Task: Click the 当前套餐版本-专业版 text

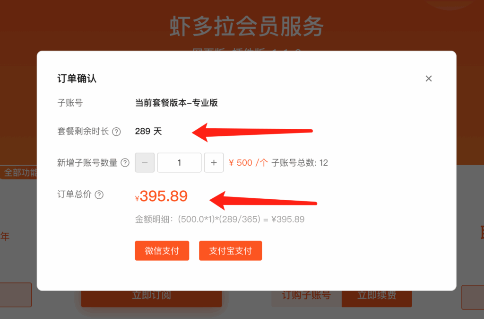Action: coord(177,103)
